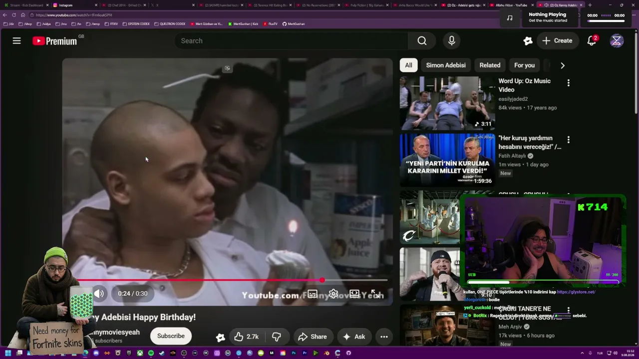
Task: Show more filter chips with right arrow
Action: [x=563, y=65]
